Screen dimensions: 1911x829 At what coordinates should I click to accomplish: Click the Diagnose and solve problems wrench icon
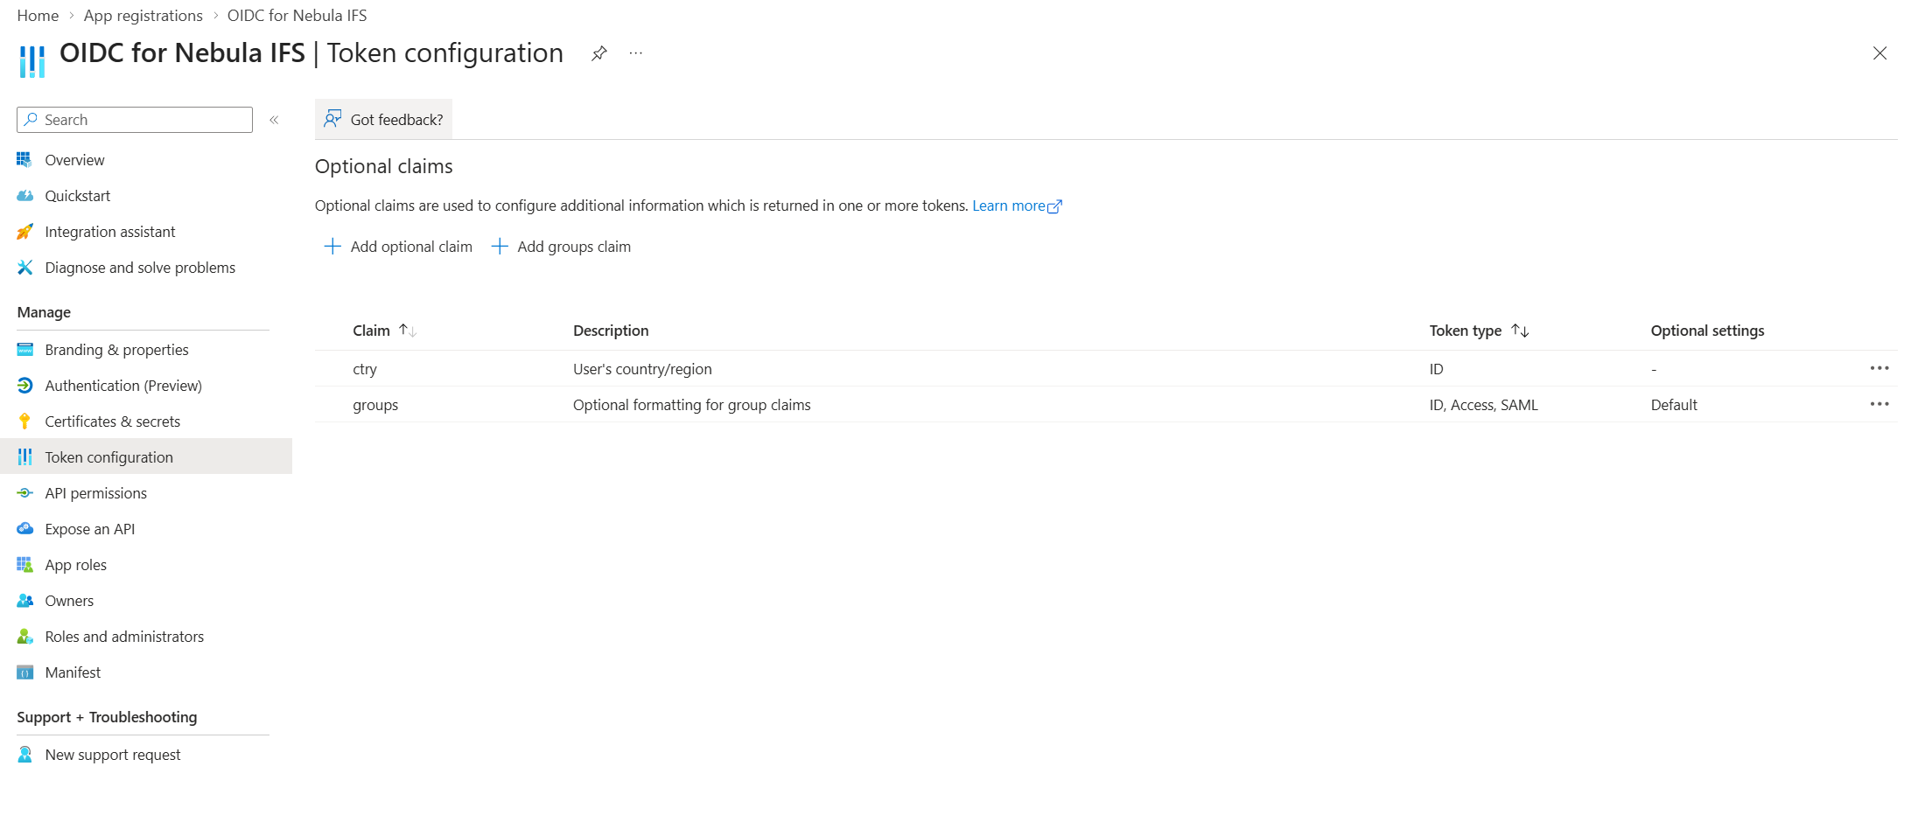24,268
